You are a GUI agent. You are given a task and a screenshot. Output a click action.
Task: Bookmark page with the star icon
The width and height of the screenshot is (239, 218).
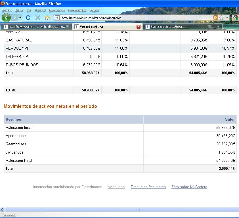coord(221,18)
